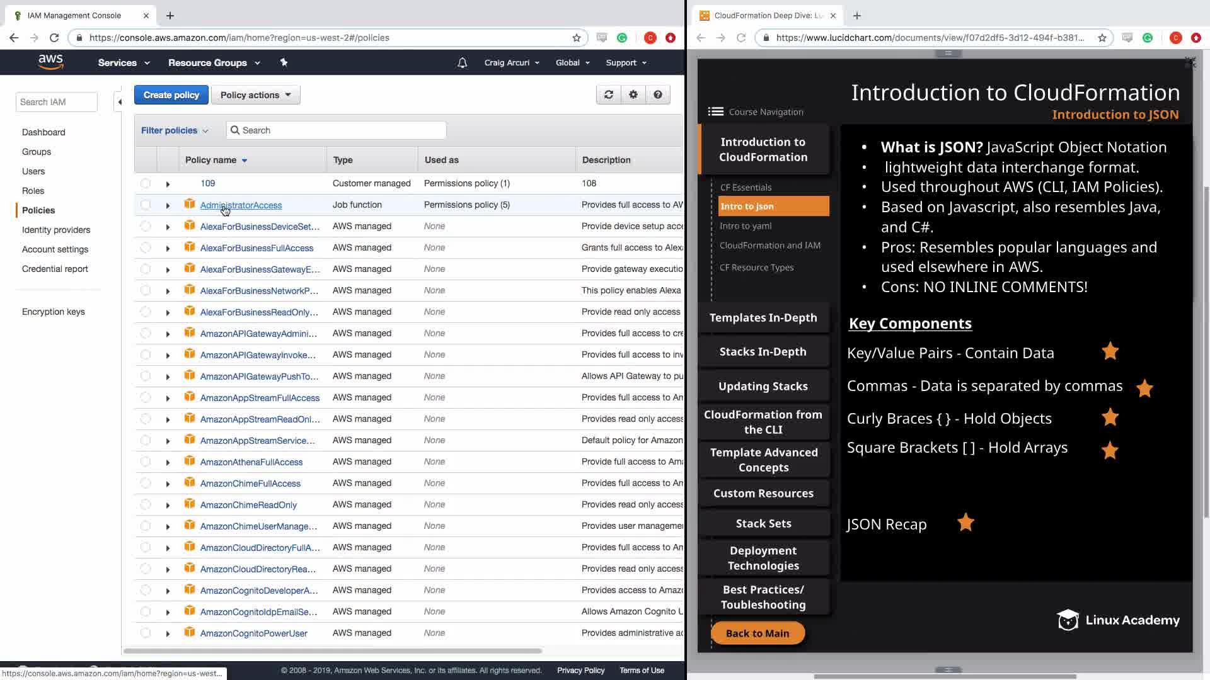Click the star next to JSON Recap
Screen dimensions: 1210x680
[965, 523]
